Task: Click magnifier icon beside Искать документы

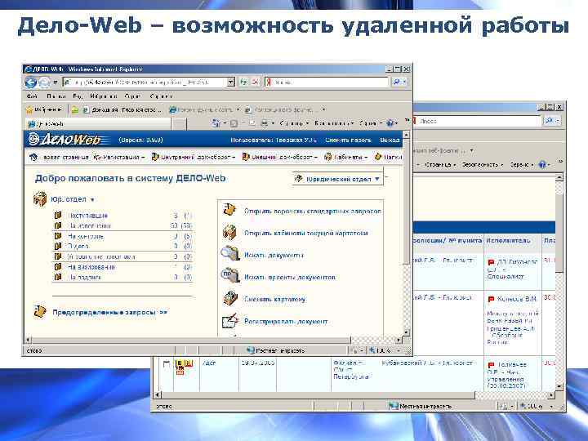Action: (229, 254)
